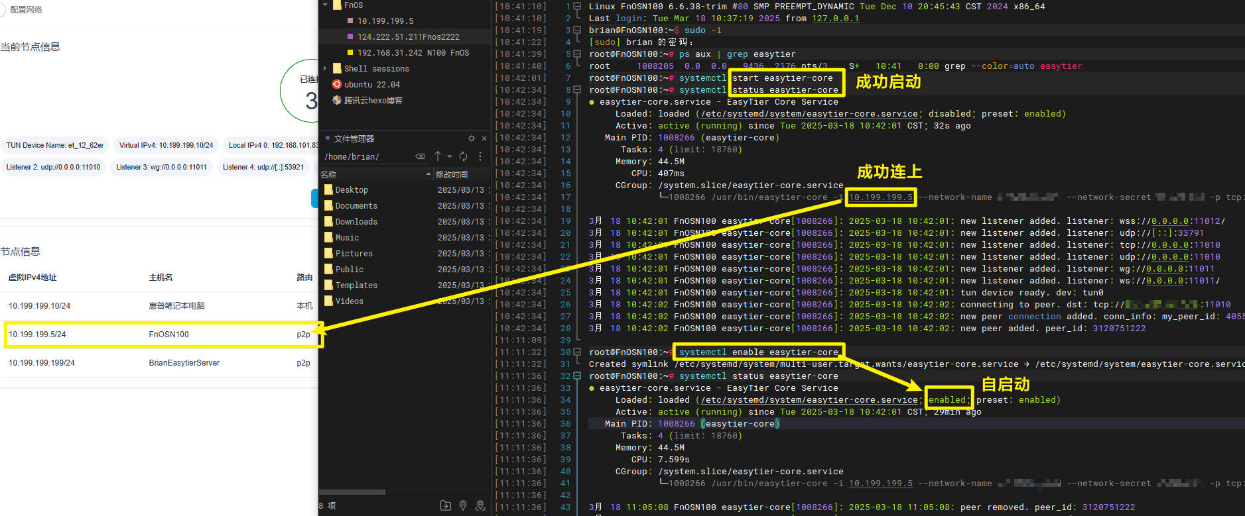Click the folder transfer icon at bottom
1245x516 pixels.
click(446, 505)
